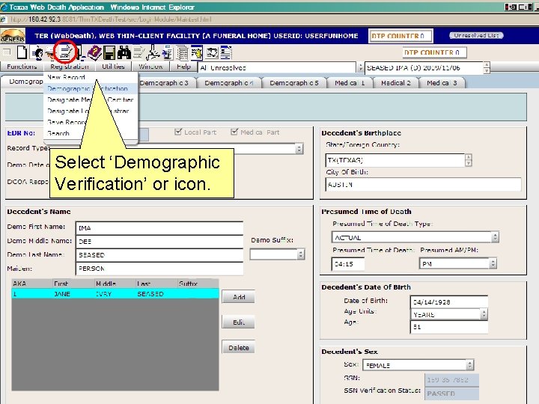Click the yellow chick window toolbar icon
The height and width of the screenshot is (404, 539).
[197, 52]
